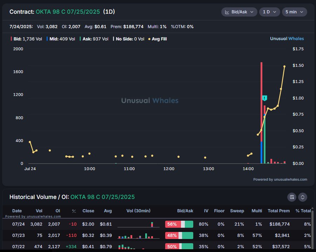Open the 1 D timeframe dropdown
The image size is (316, 252).
269,12
